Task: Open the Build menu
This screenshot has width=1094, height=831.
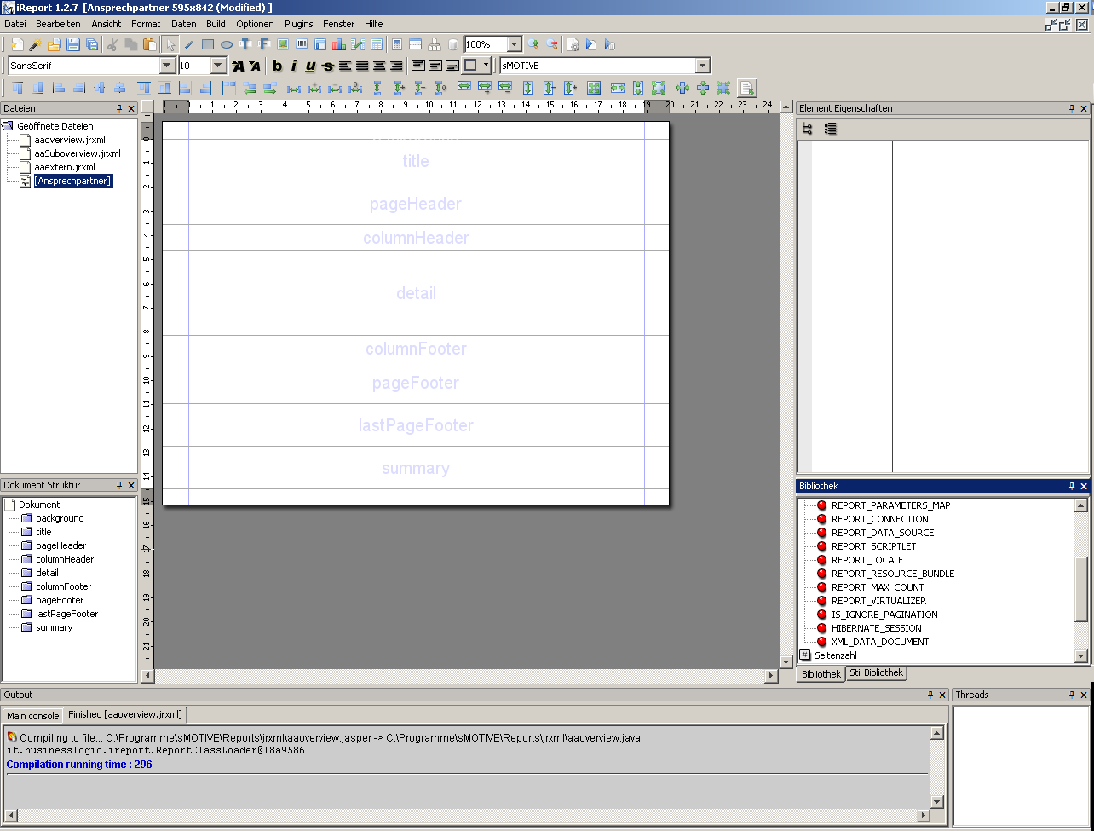Action: 216,24
